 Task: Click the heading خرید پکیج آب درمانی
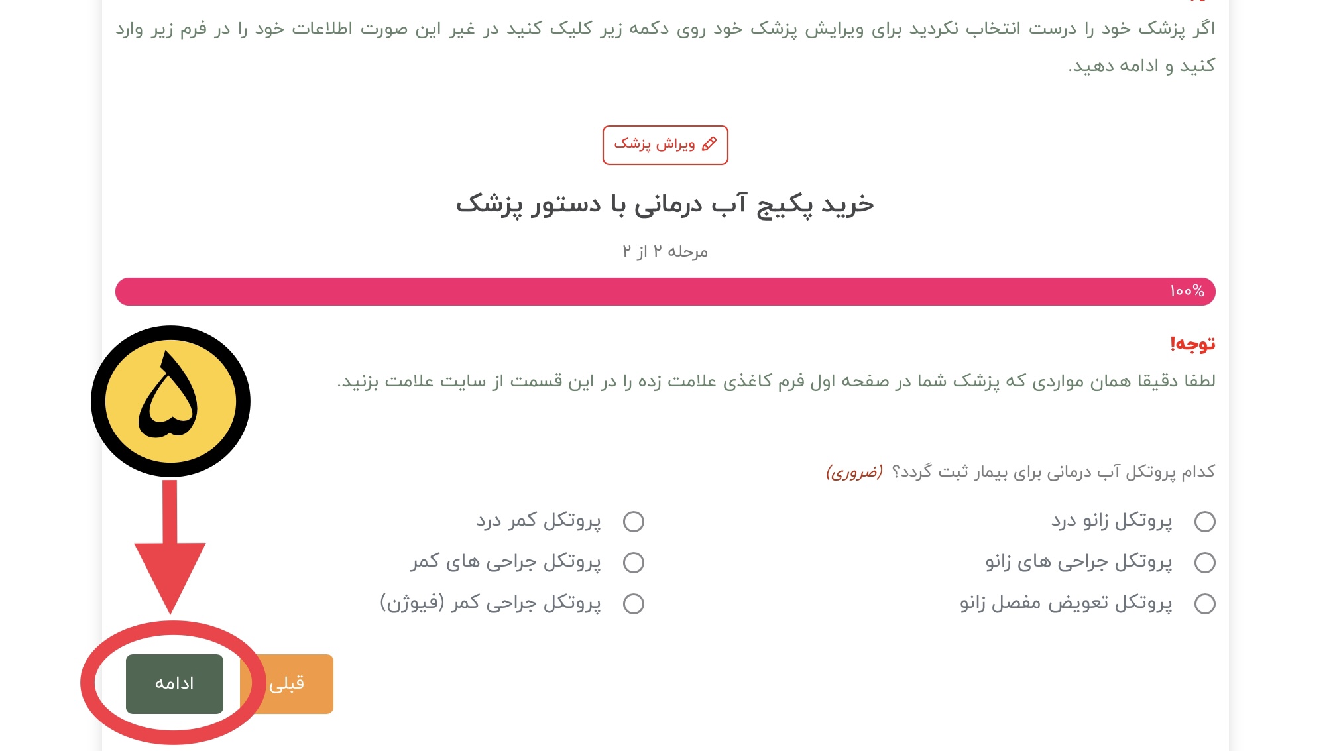tap(665, 203)
